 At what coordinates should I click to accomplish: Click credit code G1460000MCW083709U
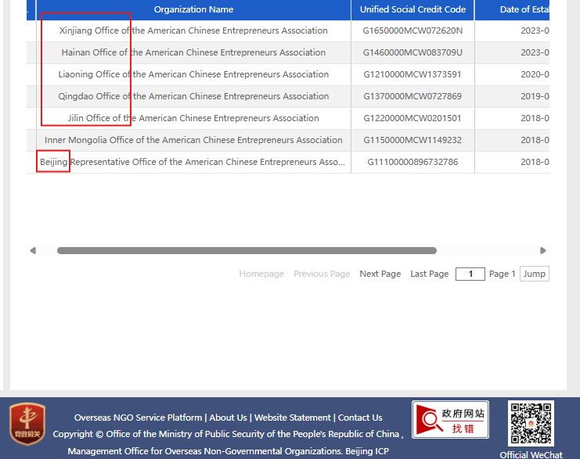pos(412,52)
